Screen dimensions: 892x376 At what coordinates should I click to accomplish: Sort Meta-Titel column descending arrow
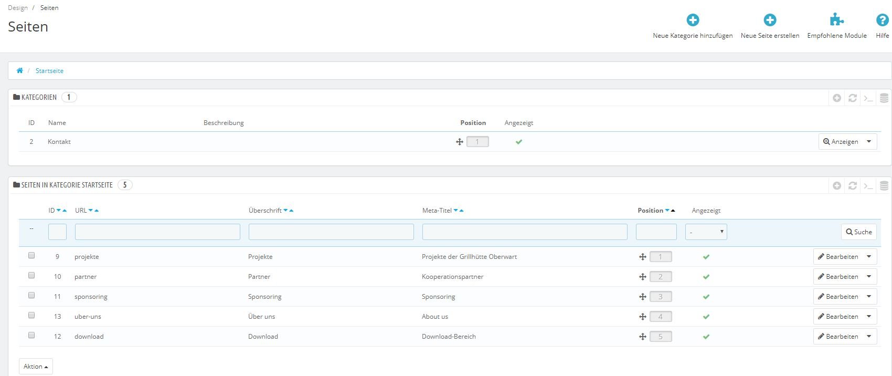(x=455, y=211)
